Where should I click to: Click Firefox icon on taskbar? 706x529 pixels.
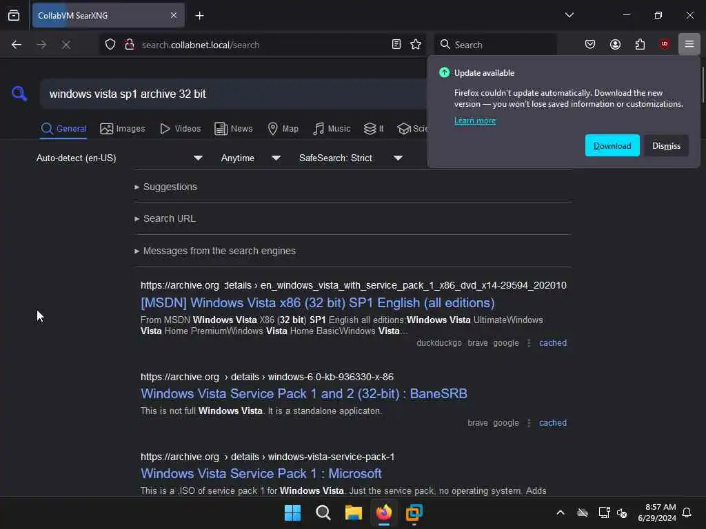[384, 512]
